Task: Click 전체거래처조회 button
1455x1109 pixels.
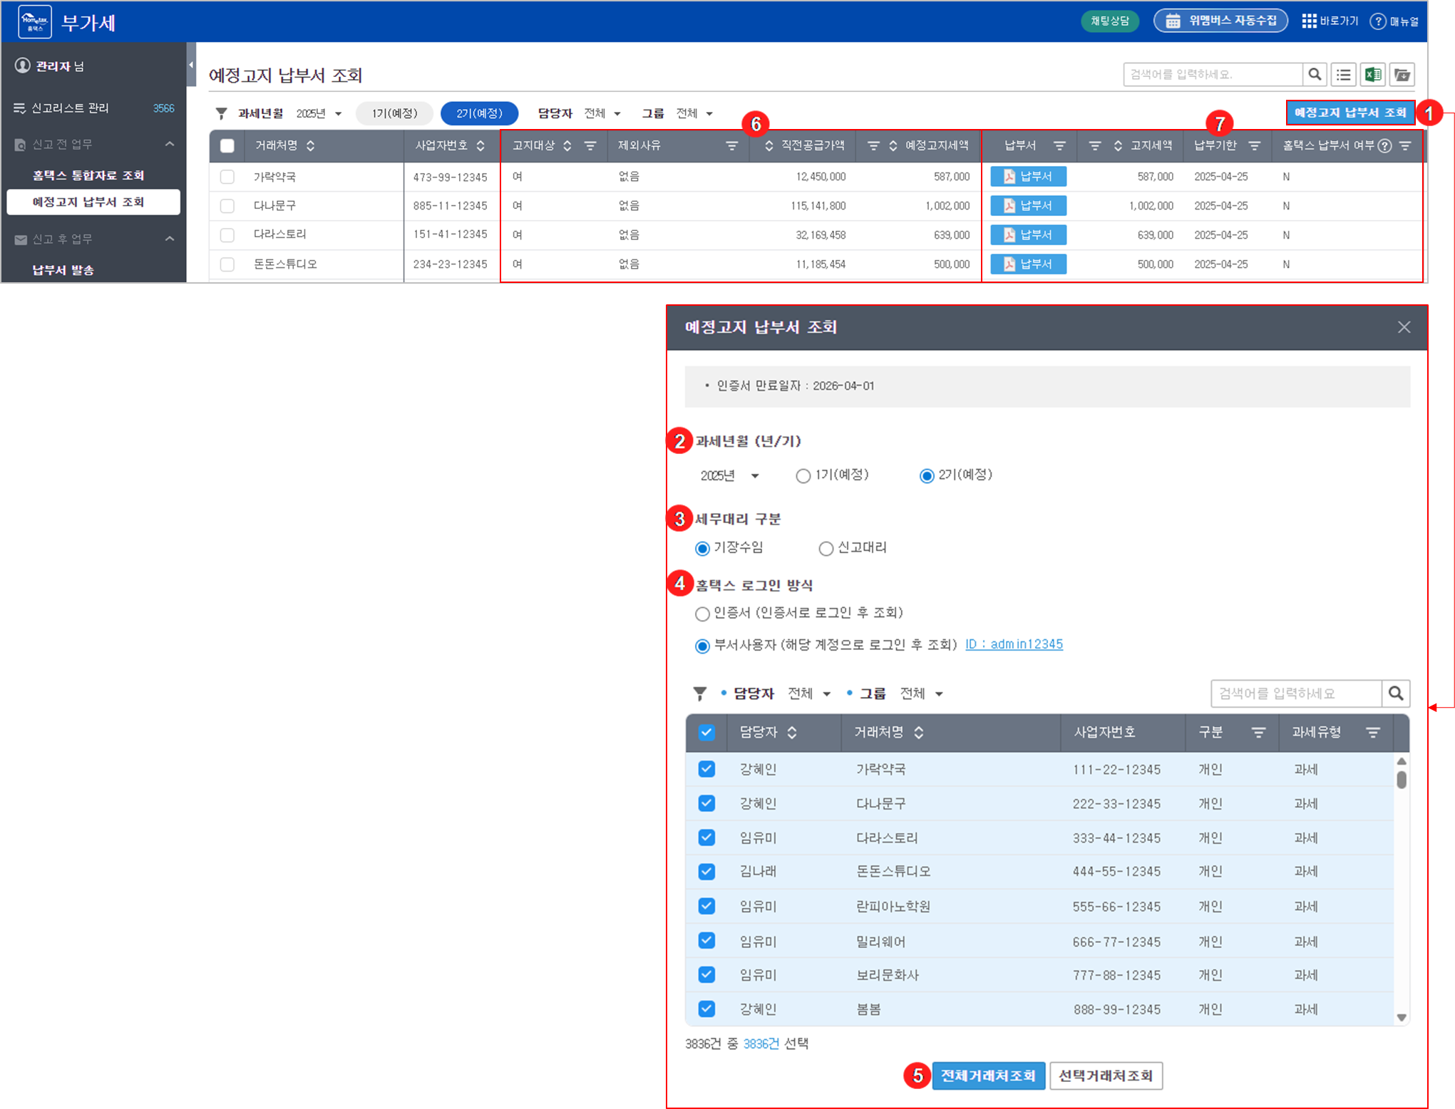Action: 988,1076
